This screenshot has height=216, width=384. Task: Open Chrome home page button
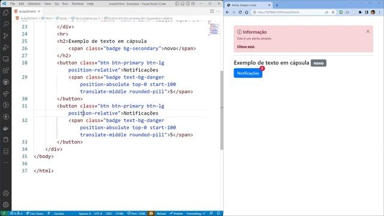[247, 12]
